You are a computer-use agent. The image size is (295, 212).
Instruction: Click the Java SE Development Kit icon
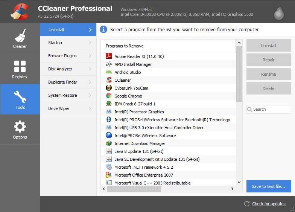point(108,159)
